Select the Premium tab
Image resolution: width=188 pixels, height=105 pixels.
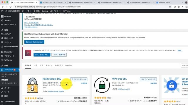coord(69,65)
